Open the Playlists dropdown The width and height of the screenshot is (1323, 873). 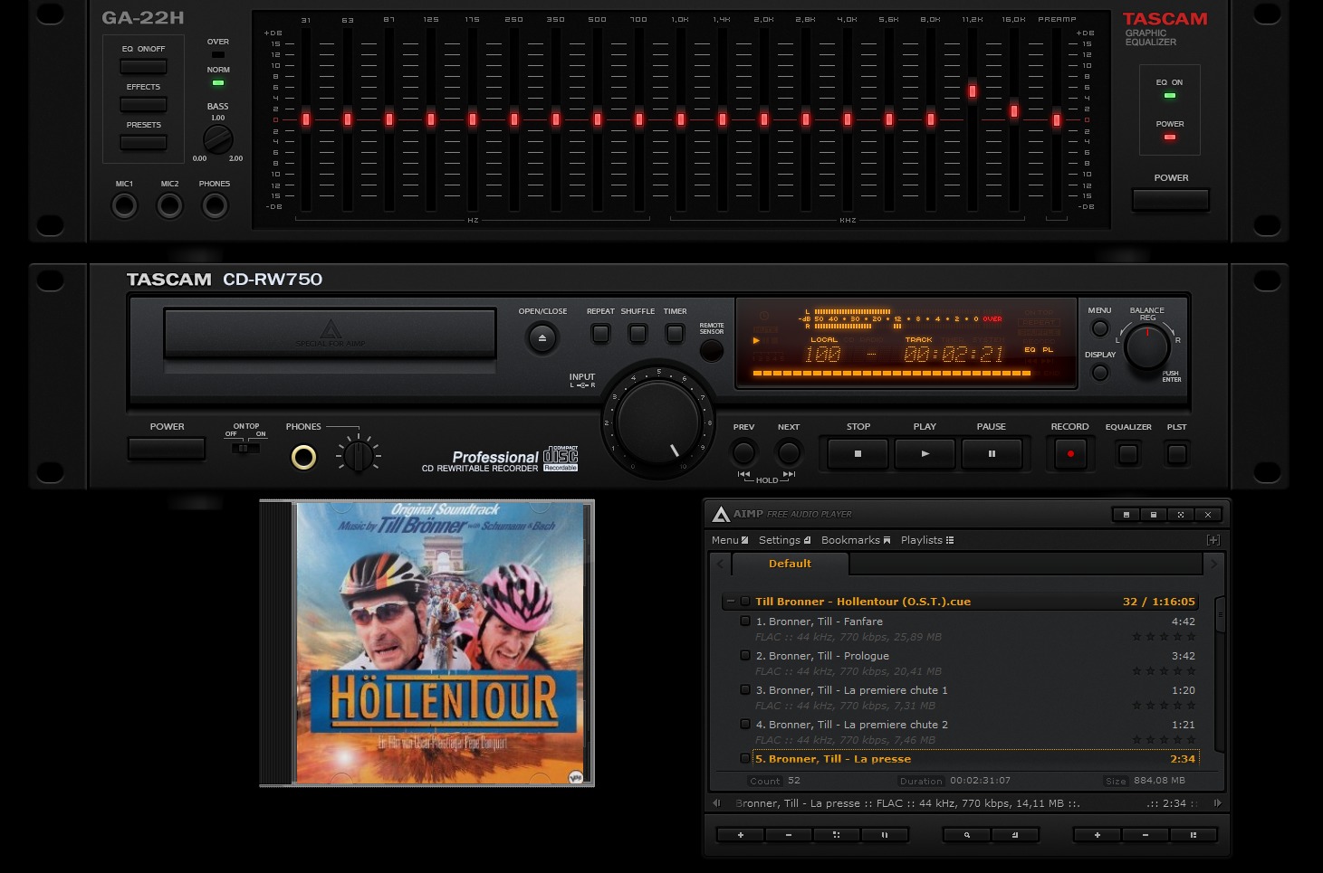click(927, 540)
